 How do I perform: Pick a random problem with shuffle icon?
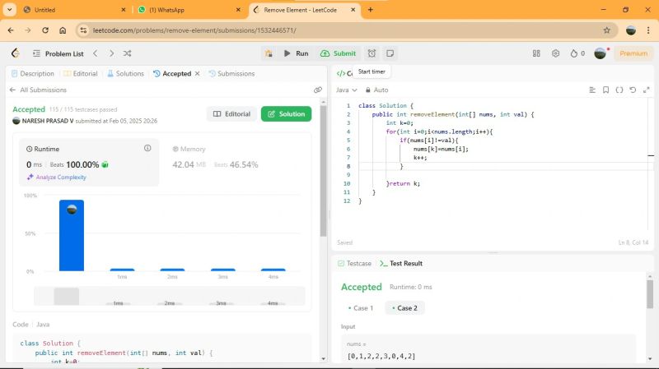tap(128, 53)
